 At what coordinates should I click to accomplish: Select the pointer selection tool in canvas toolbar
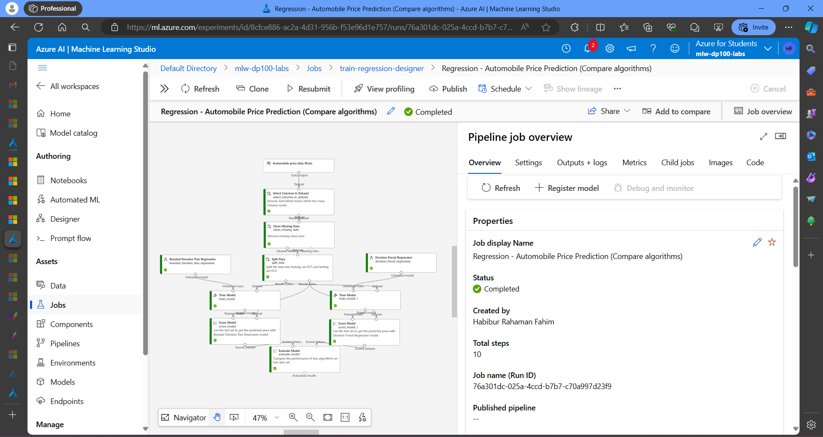click(234, 417)
